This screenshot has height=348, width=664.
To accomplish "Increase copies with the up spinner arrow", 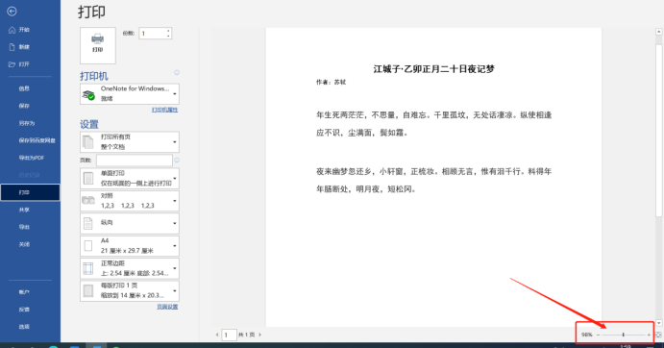I will click(x=168, y=31).
